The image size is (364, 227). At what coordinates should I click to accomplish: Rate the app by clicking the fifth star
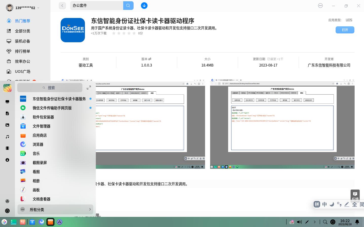(x=134, y=33)
